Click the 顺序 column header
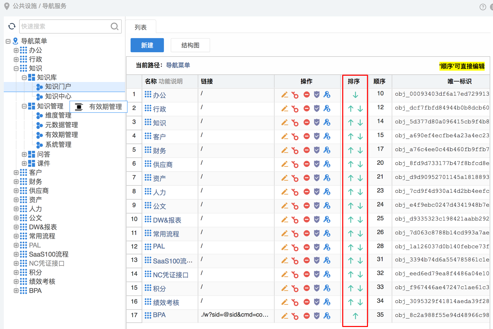Image resolution: width=493 pixels, height=329 pixels. point(379,81)
